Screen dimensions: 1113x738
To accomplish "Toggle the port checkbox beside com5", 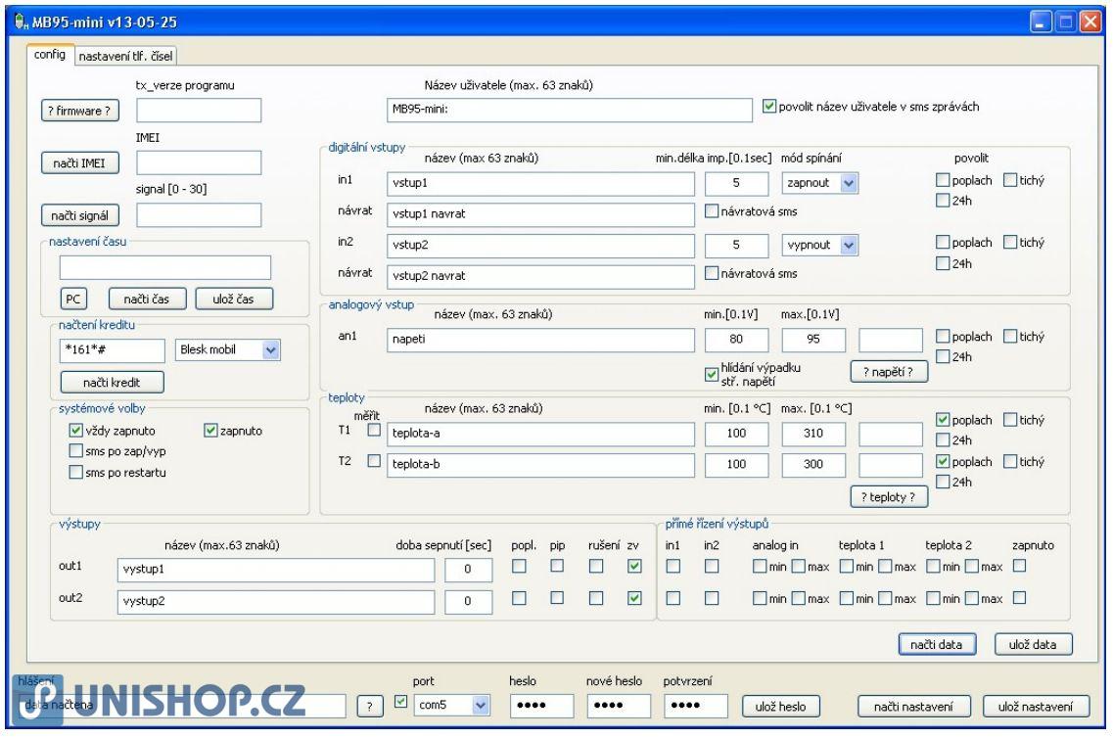I will [x=401, y=701].
